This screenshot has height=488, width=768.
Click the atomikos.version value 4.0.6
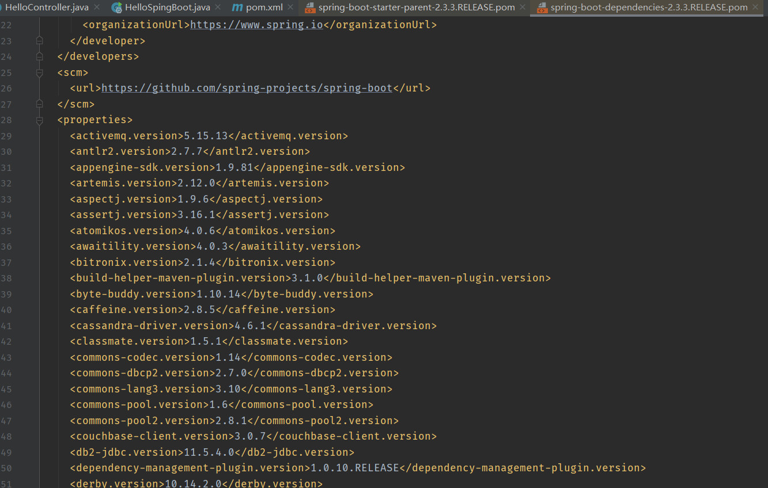(x=199, y=231)
